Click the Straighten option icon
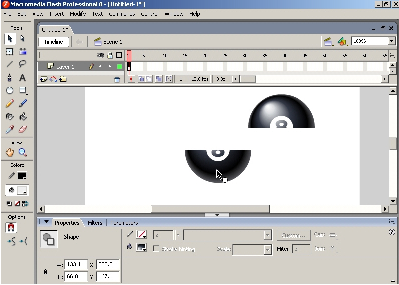Screen dimensions: 399x285 point(23,241)
